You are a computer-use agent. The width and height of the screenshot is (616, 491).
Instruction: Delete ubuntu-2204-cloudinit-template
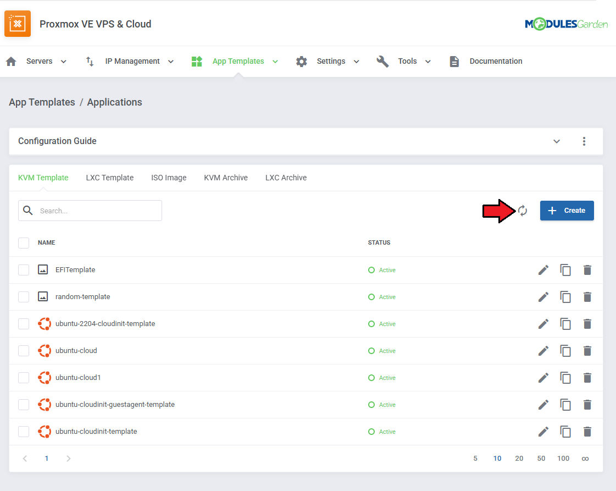[x=587, y=324]
